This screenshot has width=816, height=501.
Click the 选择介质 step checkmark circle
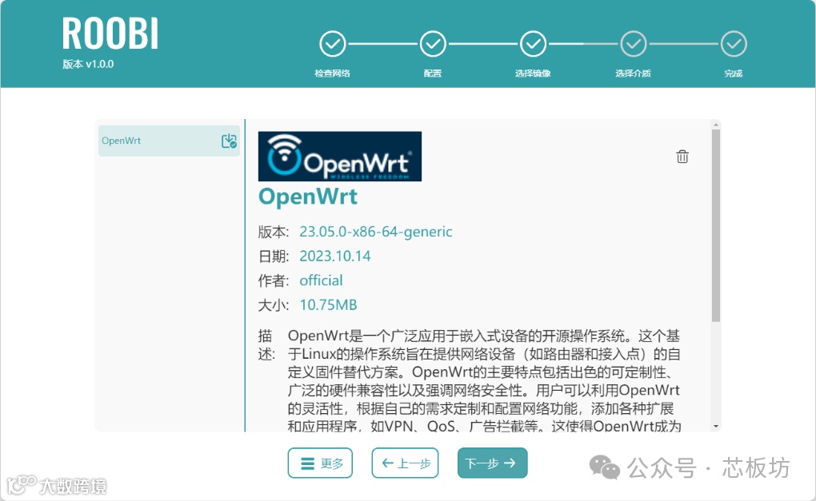click(634, 44)
